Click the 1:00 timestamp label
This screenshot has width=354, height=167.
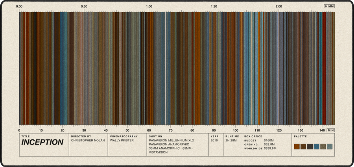tap(149, 7)
